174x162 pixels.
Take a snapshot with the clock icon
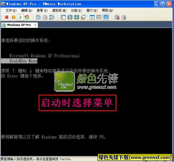coord(38,17)
